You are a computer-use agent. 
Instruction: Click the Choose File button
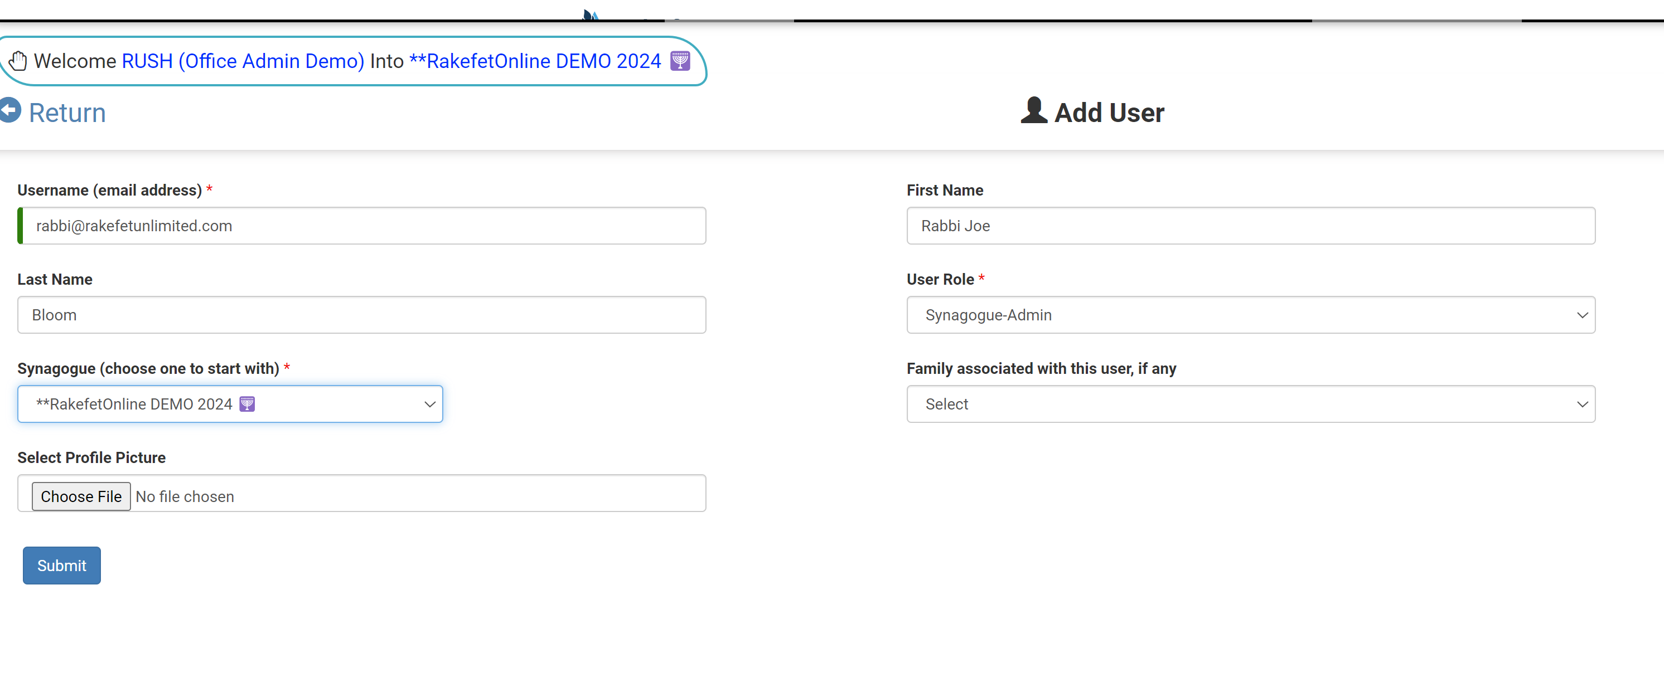81,496
